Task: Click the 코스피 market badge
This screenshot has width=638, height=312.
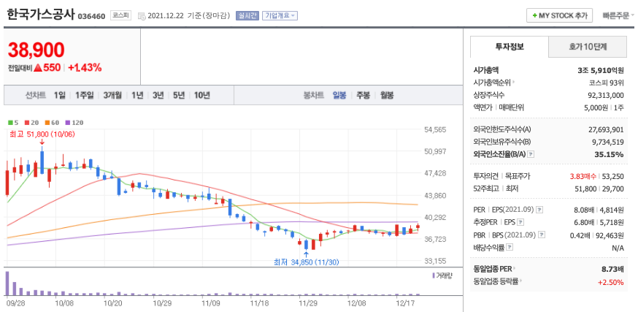Action: [x=121, y=16]
